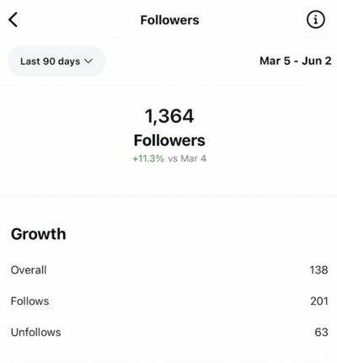Click the Followers label under the count

pyautogui.click(x=169, y=141)
